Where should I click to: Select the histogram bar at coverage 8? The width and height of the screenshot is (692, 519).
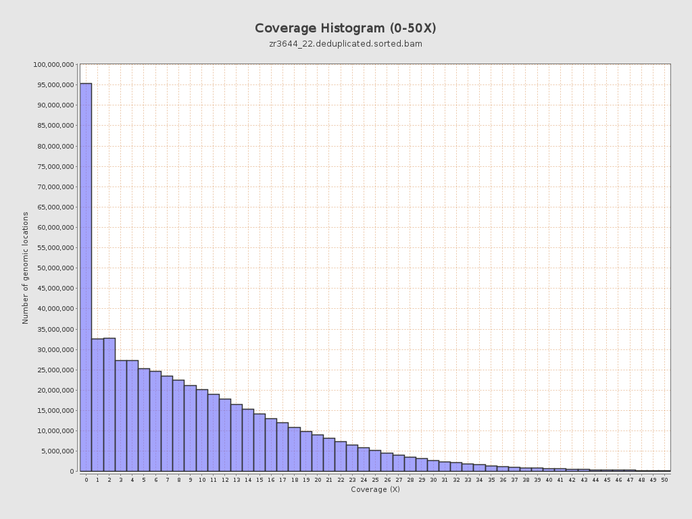(178, 426)
